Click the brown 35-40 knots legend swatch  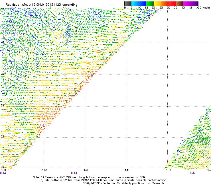[180, 3]
